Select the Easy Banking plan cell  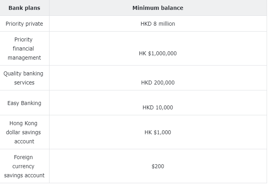coord(25,103)
